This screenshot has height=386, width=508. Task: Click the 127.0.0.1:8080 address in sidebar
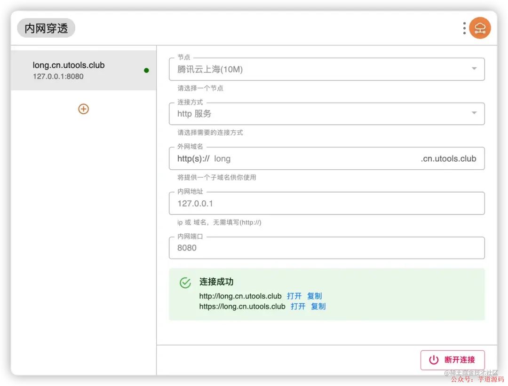(58, 77)
